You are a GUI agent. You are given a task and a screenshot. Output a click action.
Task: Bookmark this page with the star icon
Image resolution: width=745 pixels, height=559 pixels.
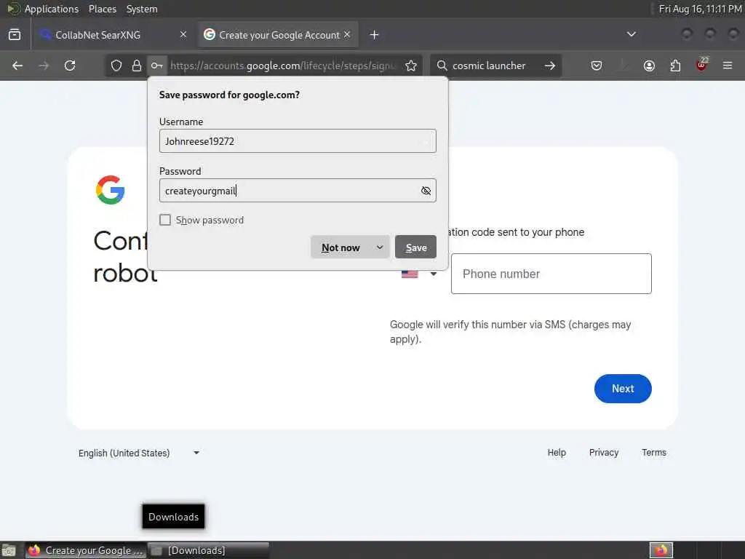click(x=411, y=66)
